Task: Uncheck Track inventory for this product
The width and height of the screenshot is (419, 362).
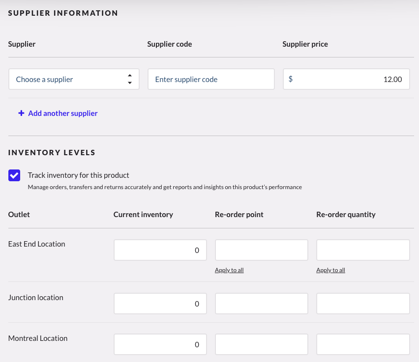Action: click(14, 175)
